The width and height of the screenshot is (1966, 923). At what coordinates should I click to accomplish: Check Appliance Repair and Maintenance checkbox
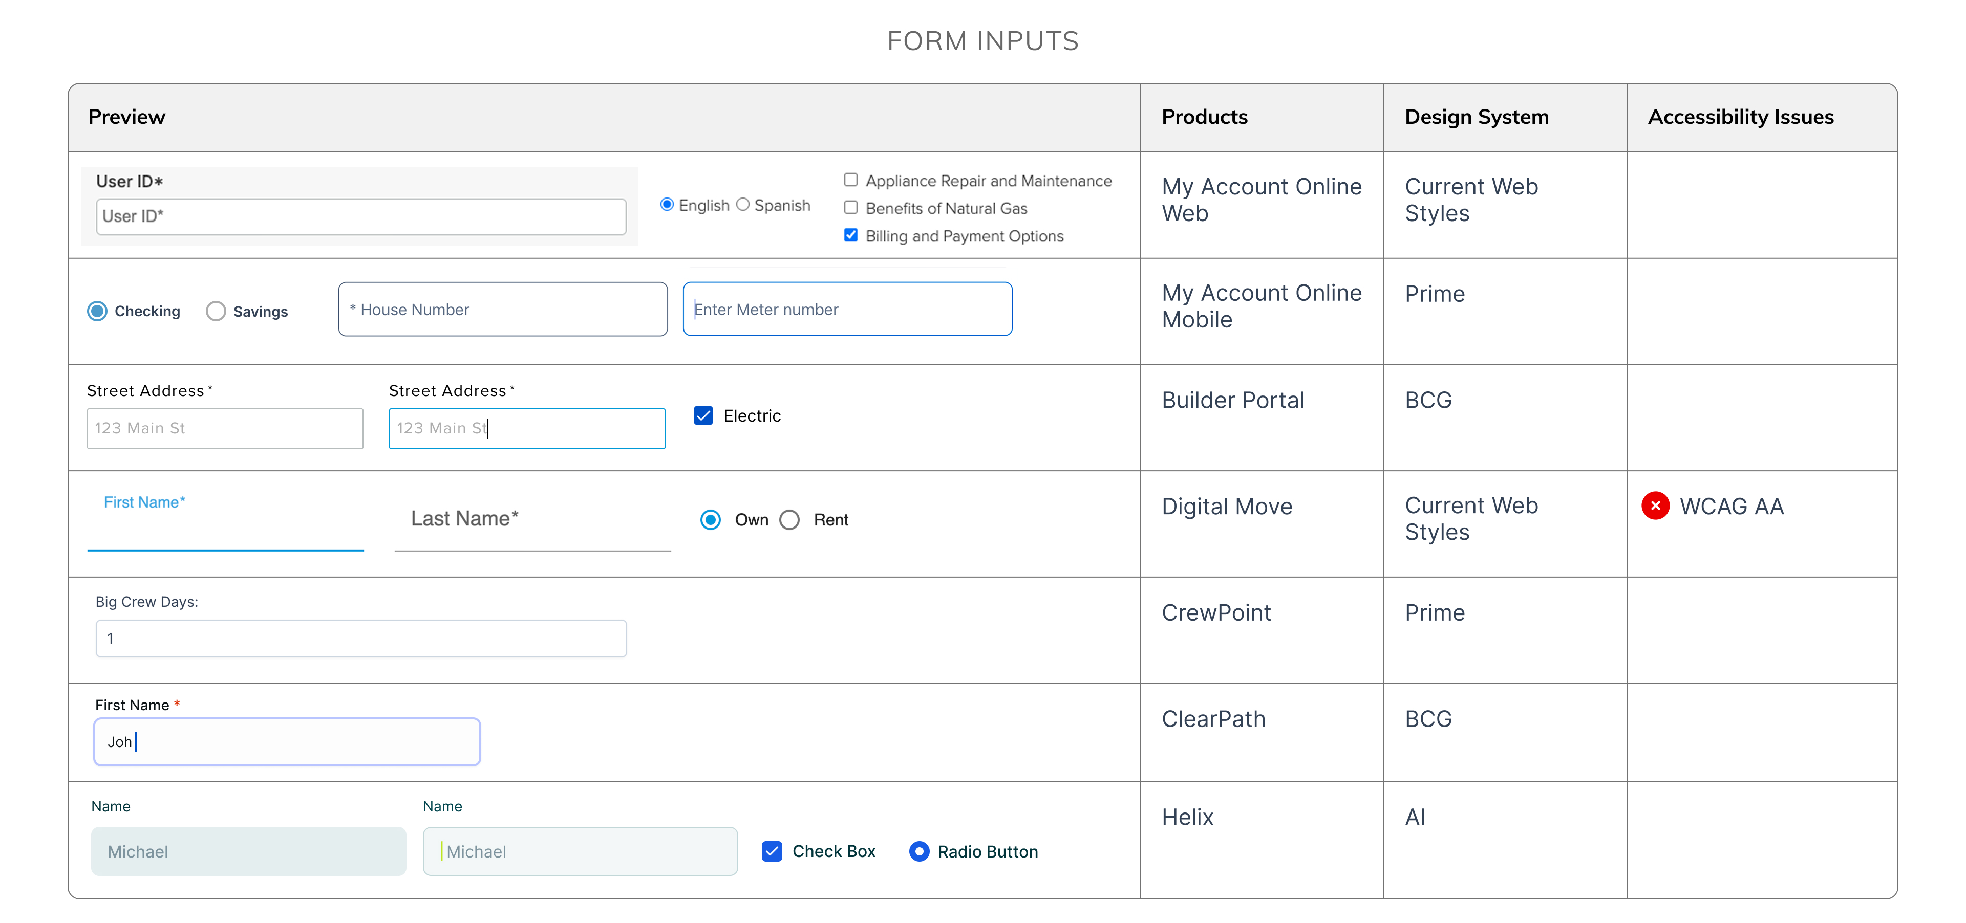point(850,180)
